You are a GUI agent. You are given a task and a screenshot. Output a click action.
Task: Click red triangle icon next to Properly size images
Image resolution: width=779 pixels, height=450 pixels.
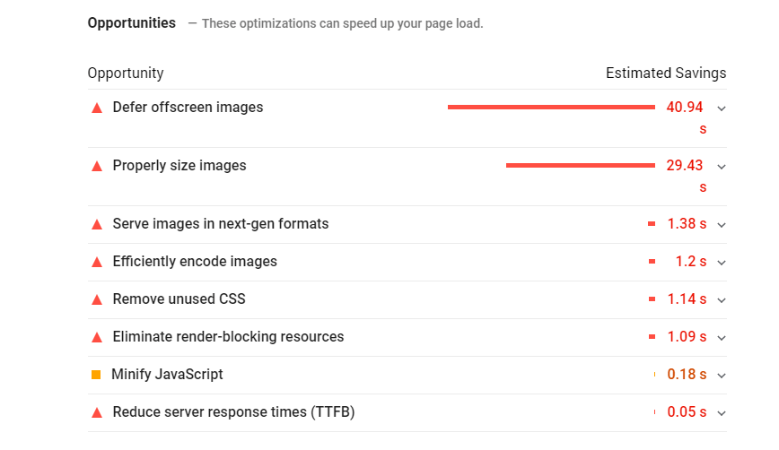pos(97,166)
